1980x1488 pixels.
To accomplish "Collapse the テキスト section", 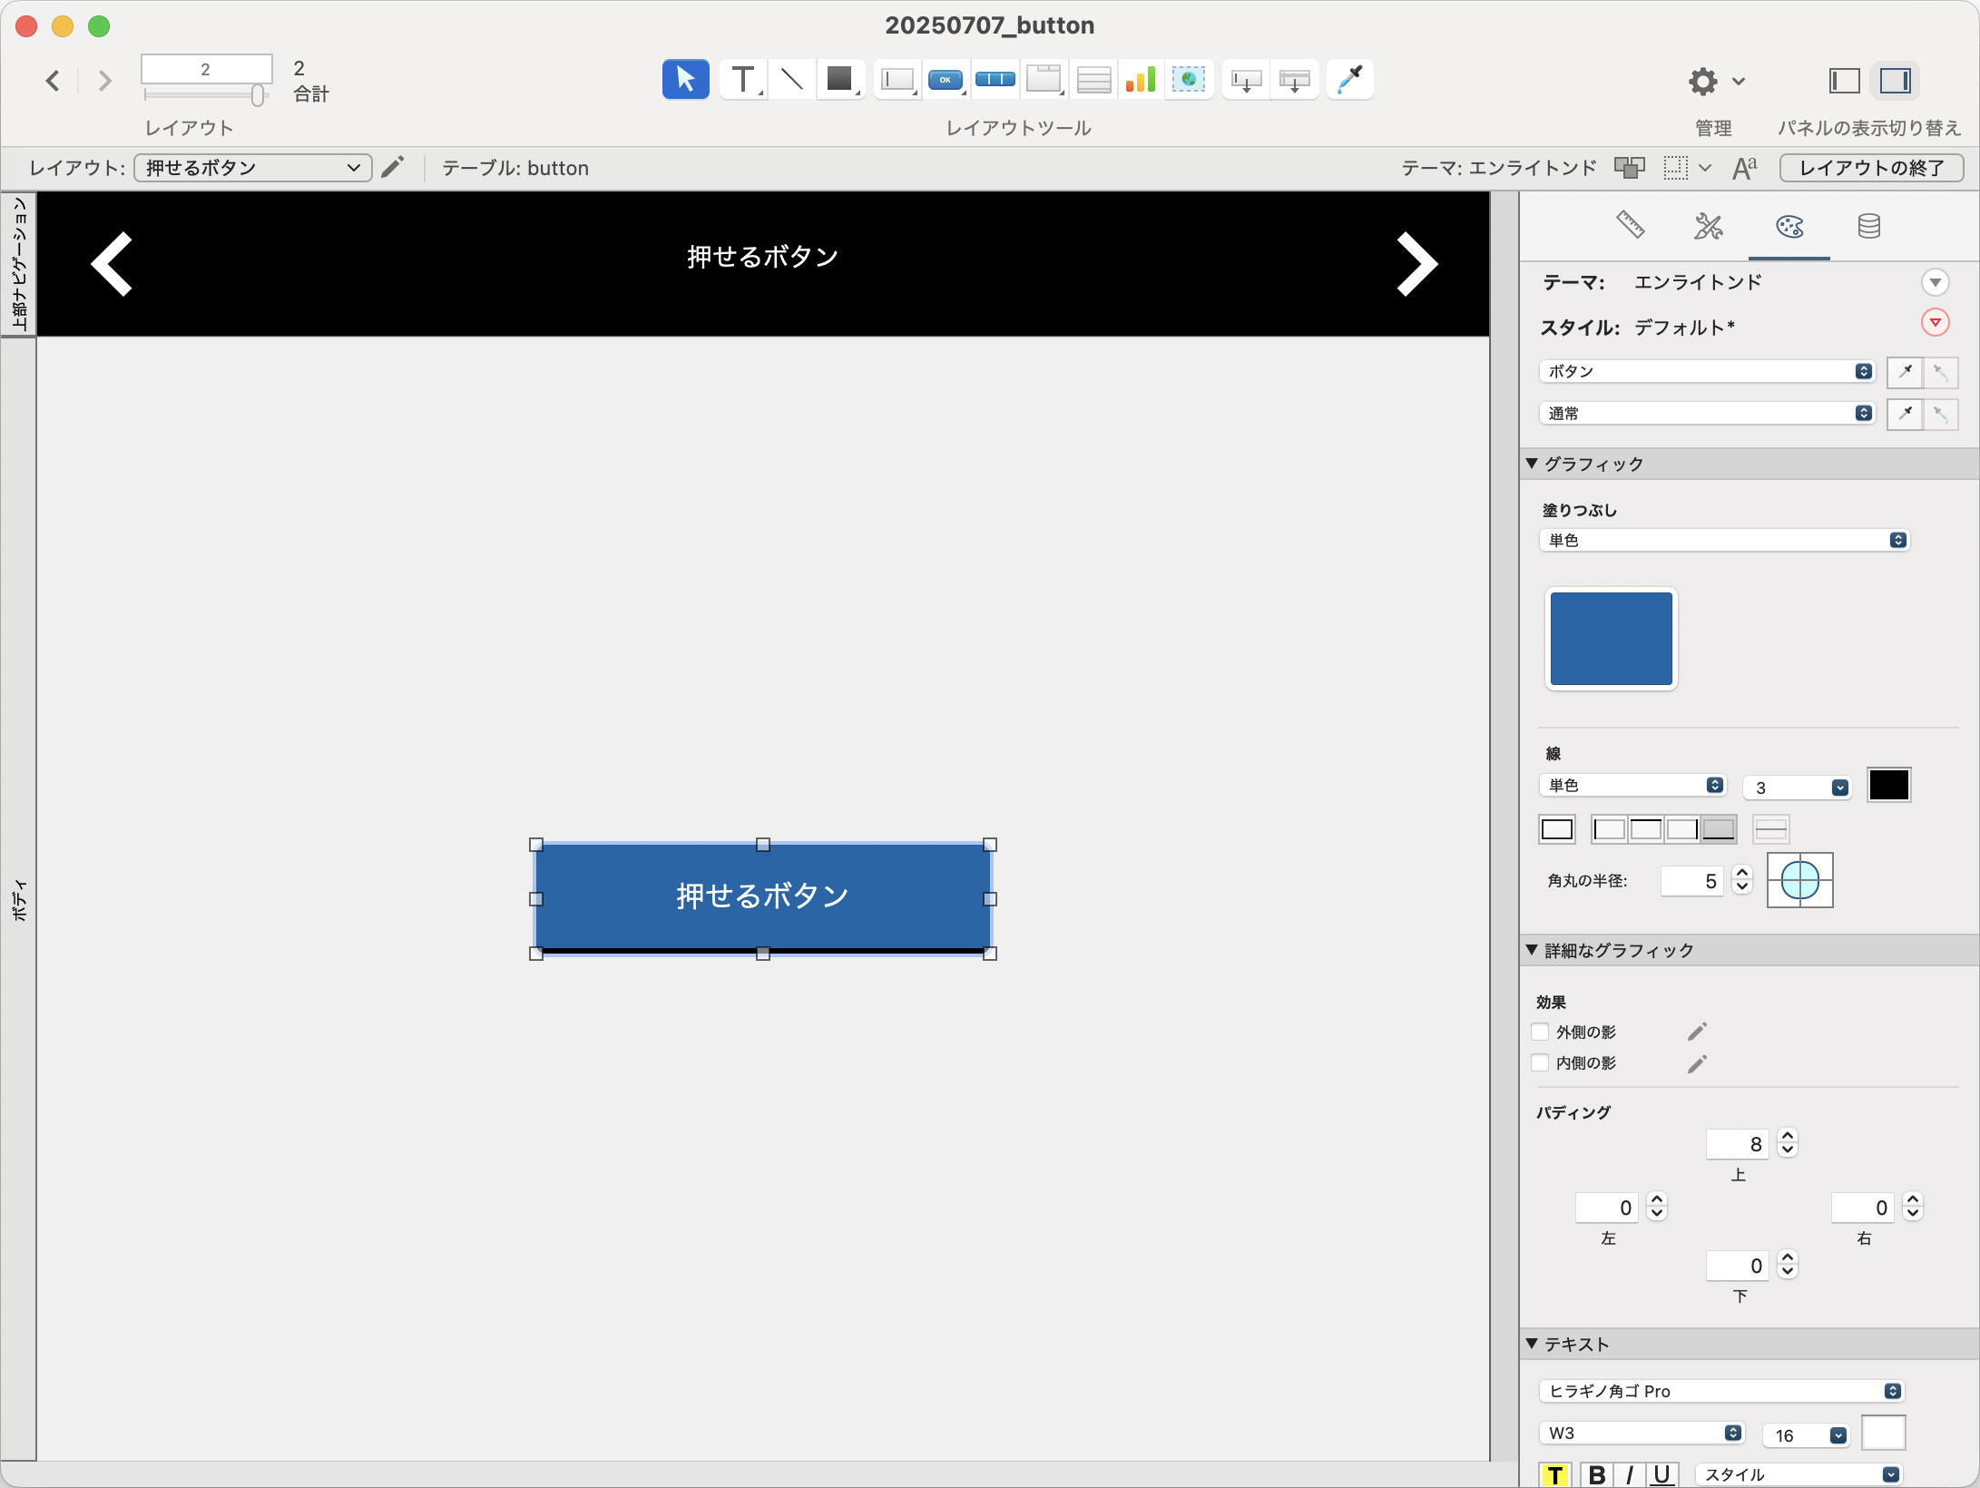I will (1532, 1344).
